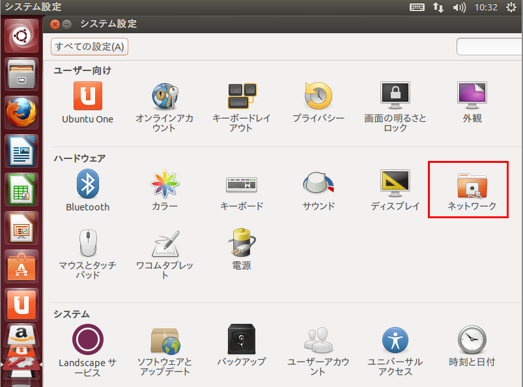The width and height of the screenshot is (523, 387).
Task: Open バックアップ settings
Action: (x=242, y=346)
